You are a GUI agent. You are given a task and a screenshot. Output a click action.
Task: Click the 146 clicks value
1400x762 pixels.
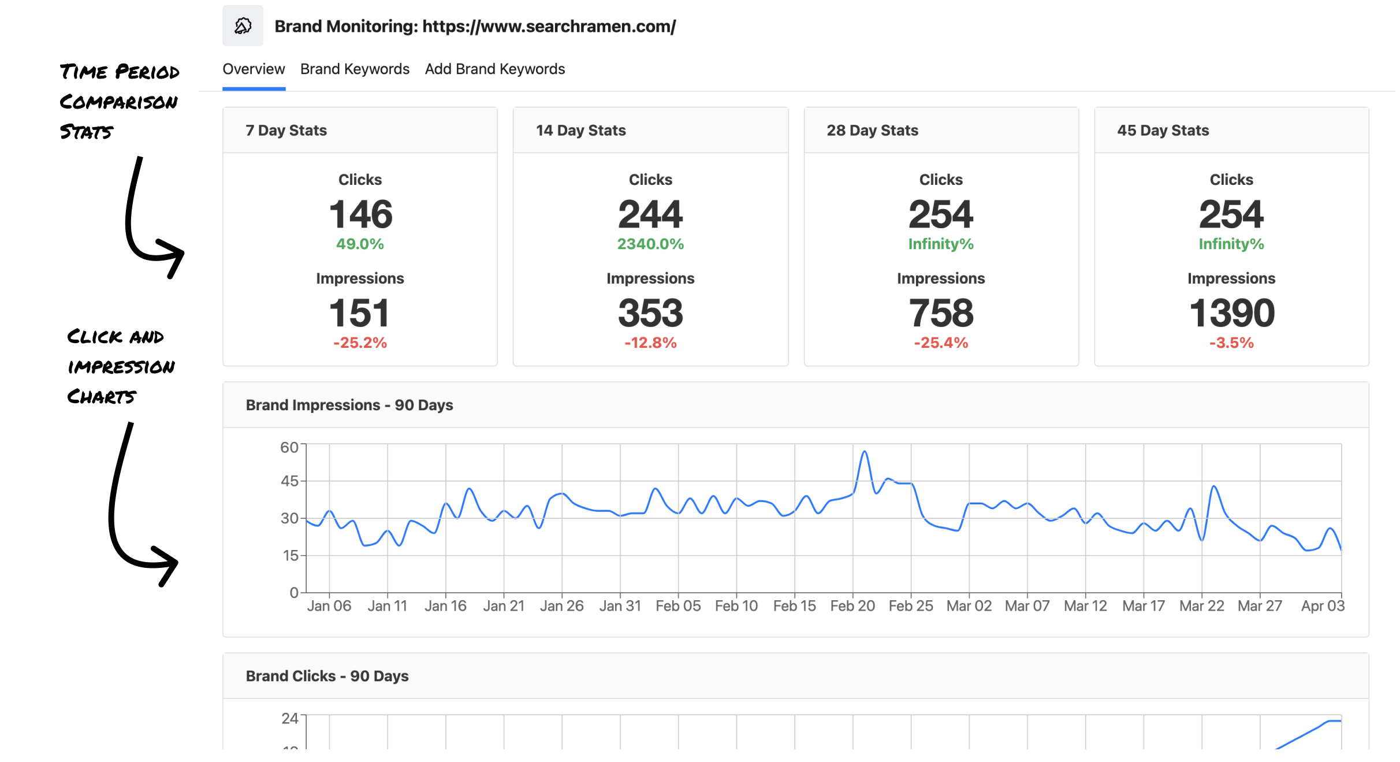pos(360,214)
